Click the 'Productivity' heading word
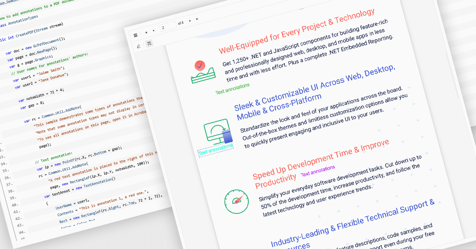Screen dimensions: 476x249 (x=275, y=181)
